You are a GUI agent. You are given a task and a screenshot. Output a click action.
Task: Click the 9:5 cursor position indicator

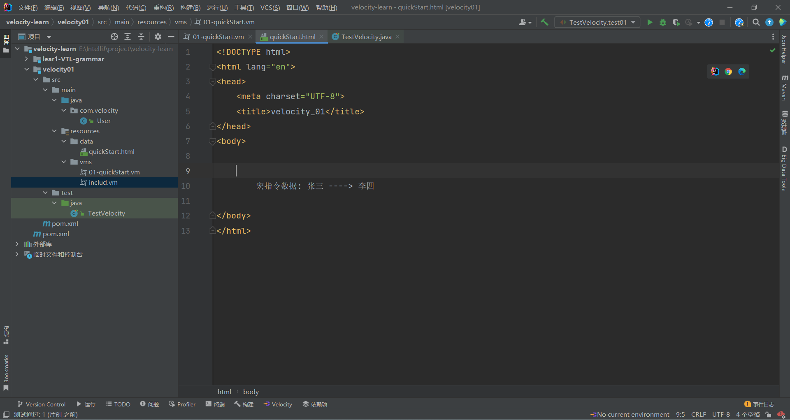pos(680,415)
